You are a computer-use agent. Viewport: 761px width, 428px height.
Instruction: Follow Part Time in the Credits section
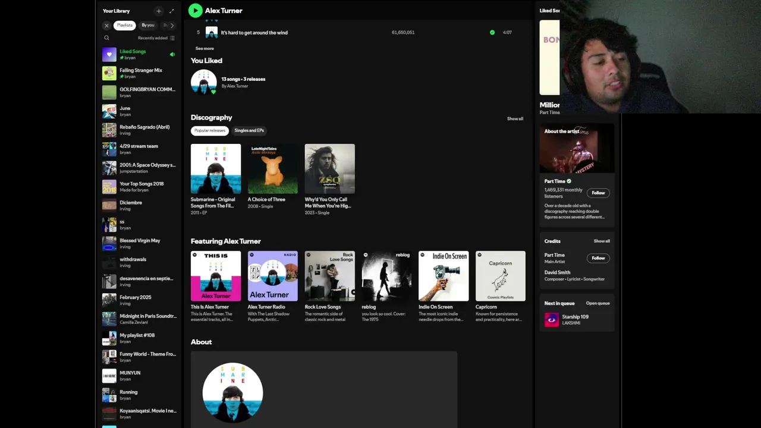tap(598, 258)
